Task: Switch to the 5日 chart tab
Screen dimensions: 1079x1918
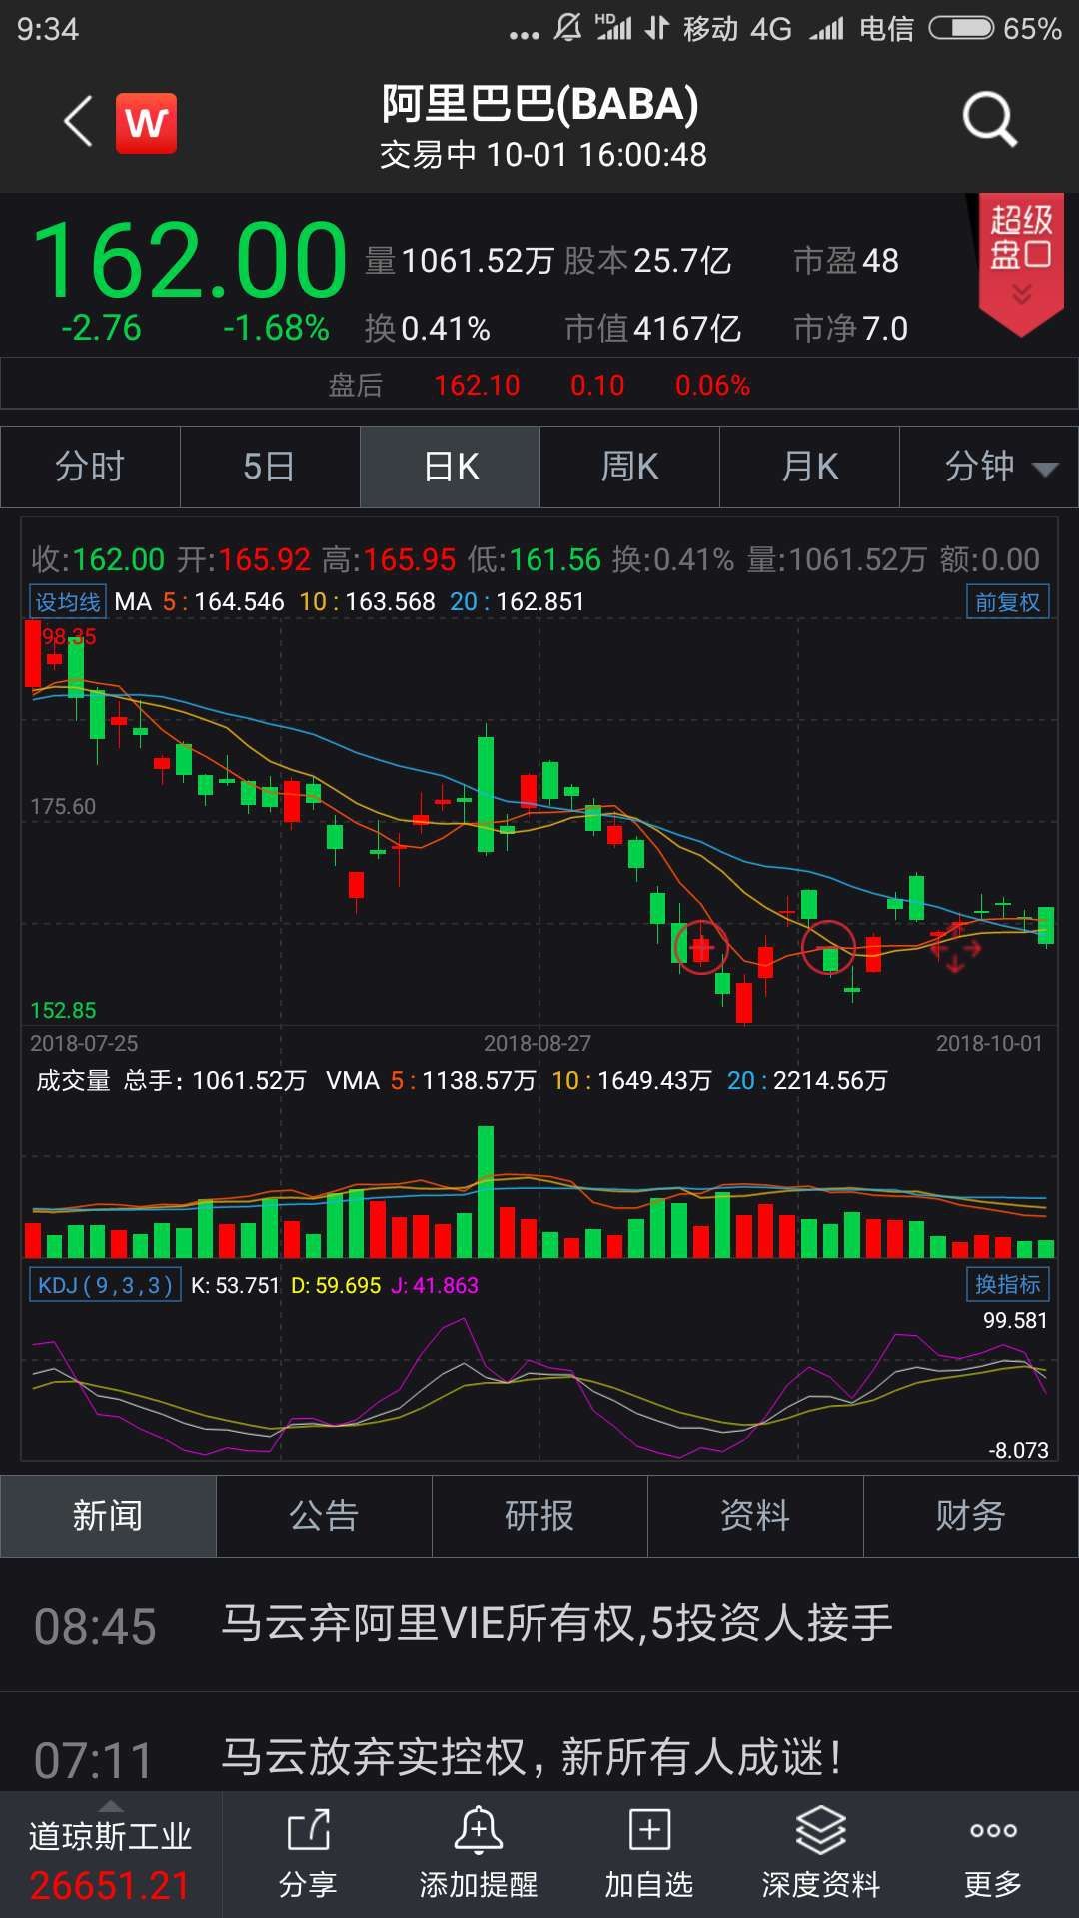Action: point(270,467)
